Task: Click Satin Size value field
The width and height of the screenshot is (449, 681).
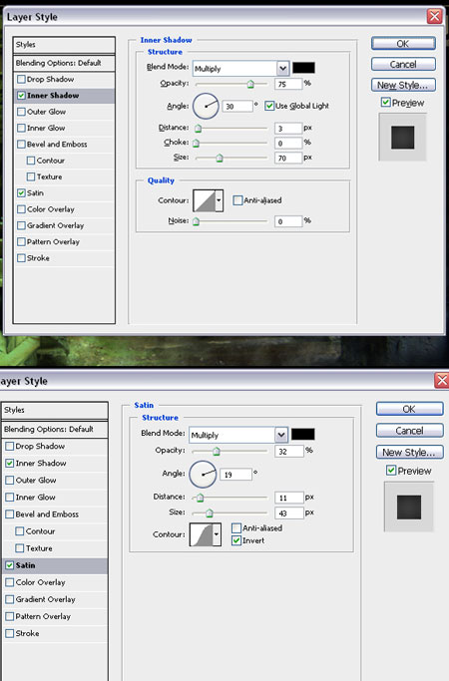Action: click(x=289, y=512)
